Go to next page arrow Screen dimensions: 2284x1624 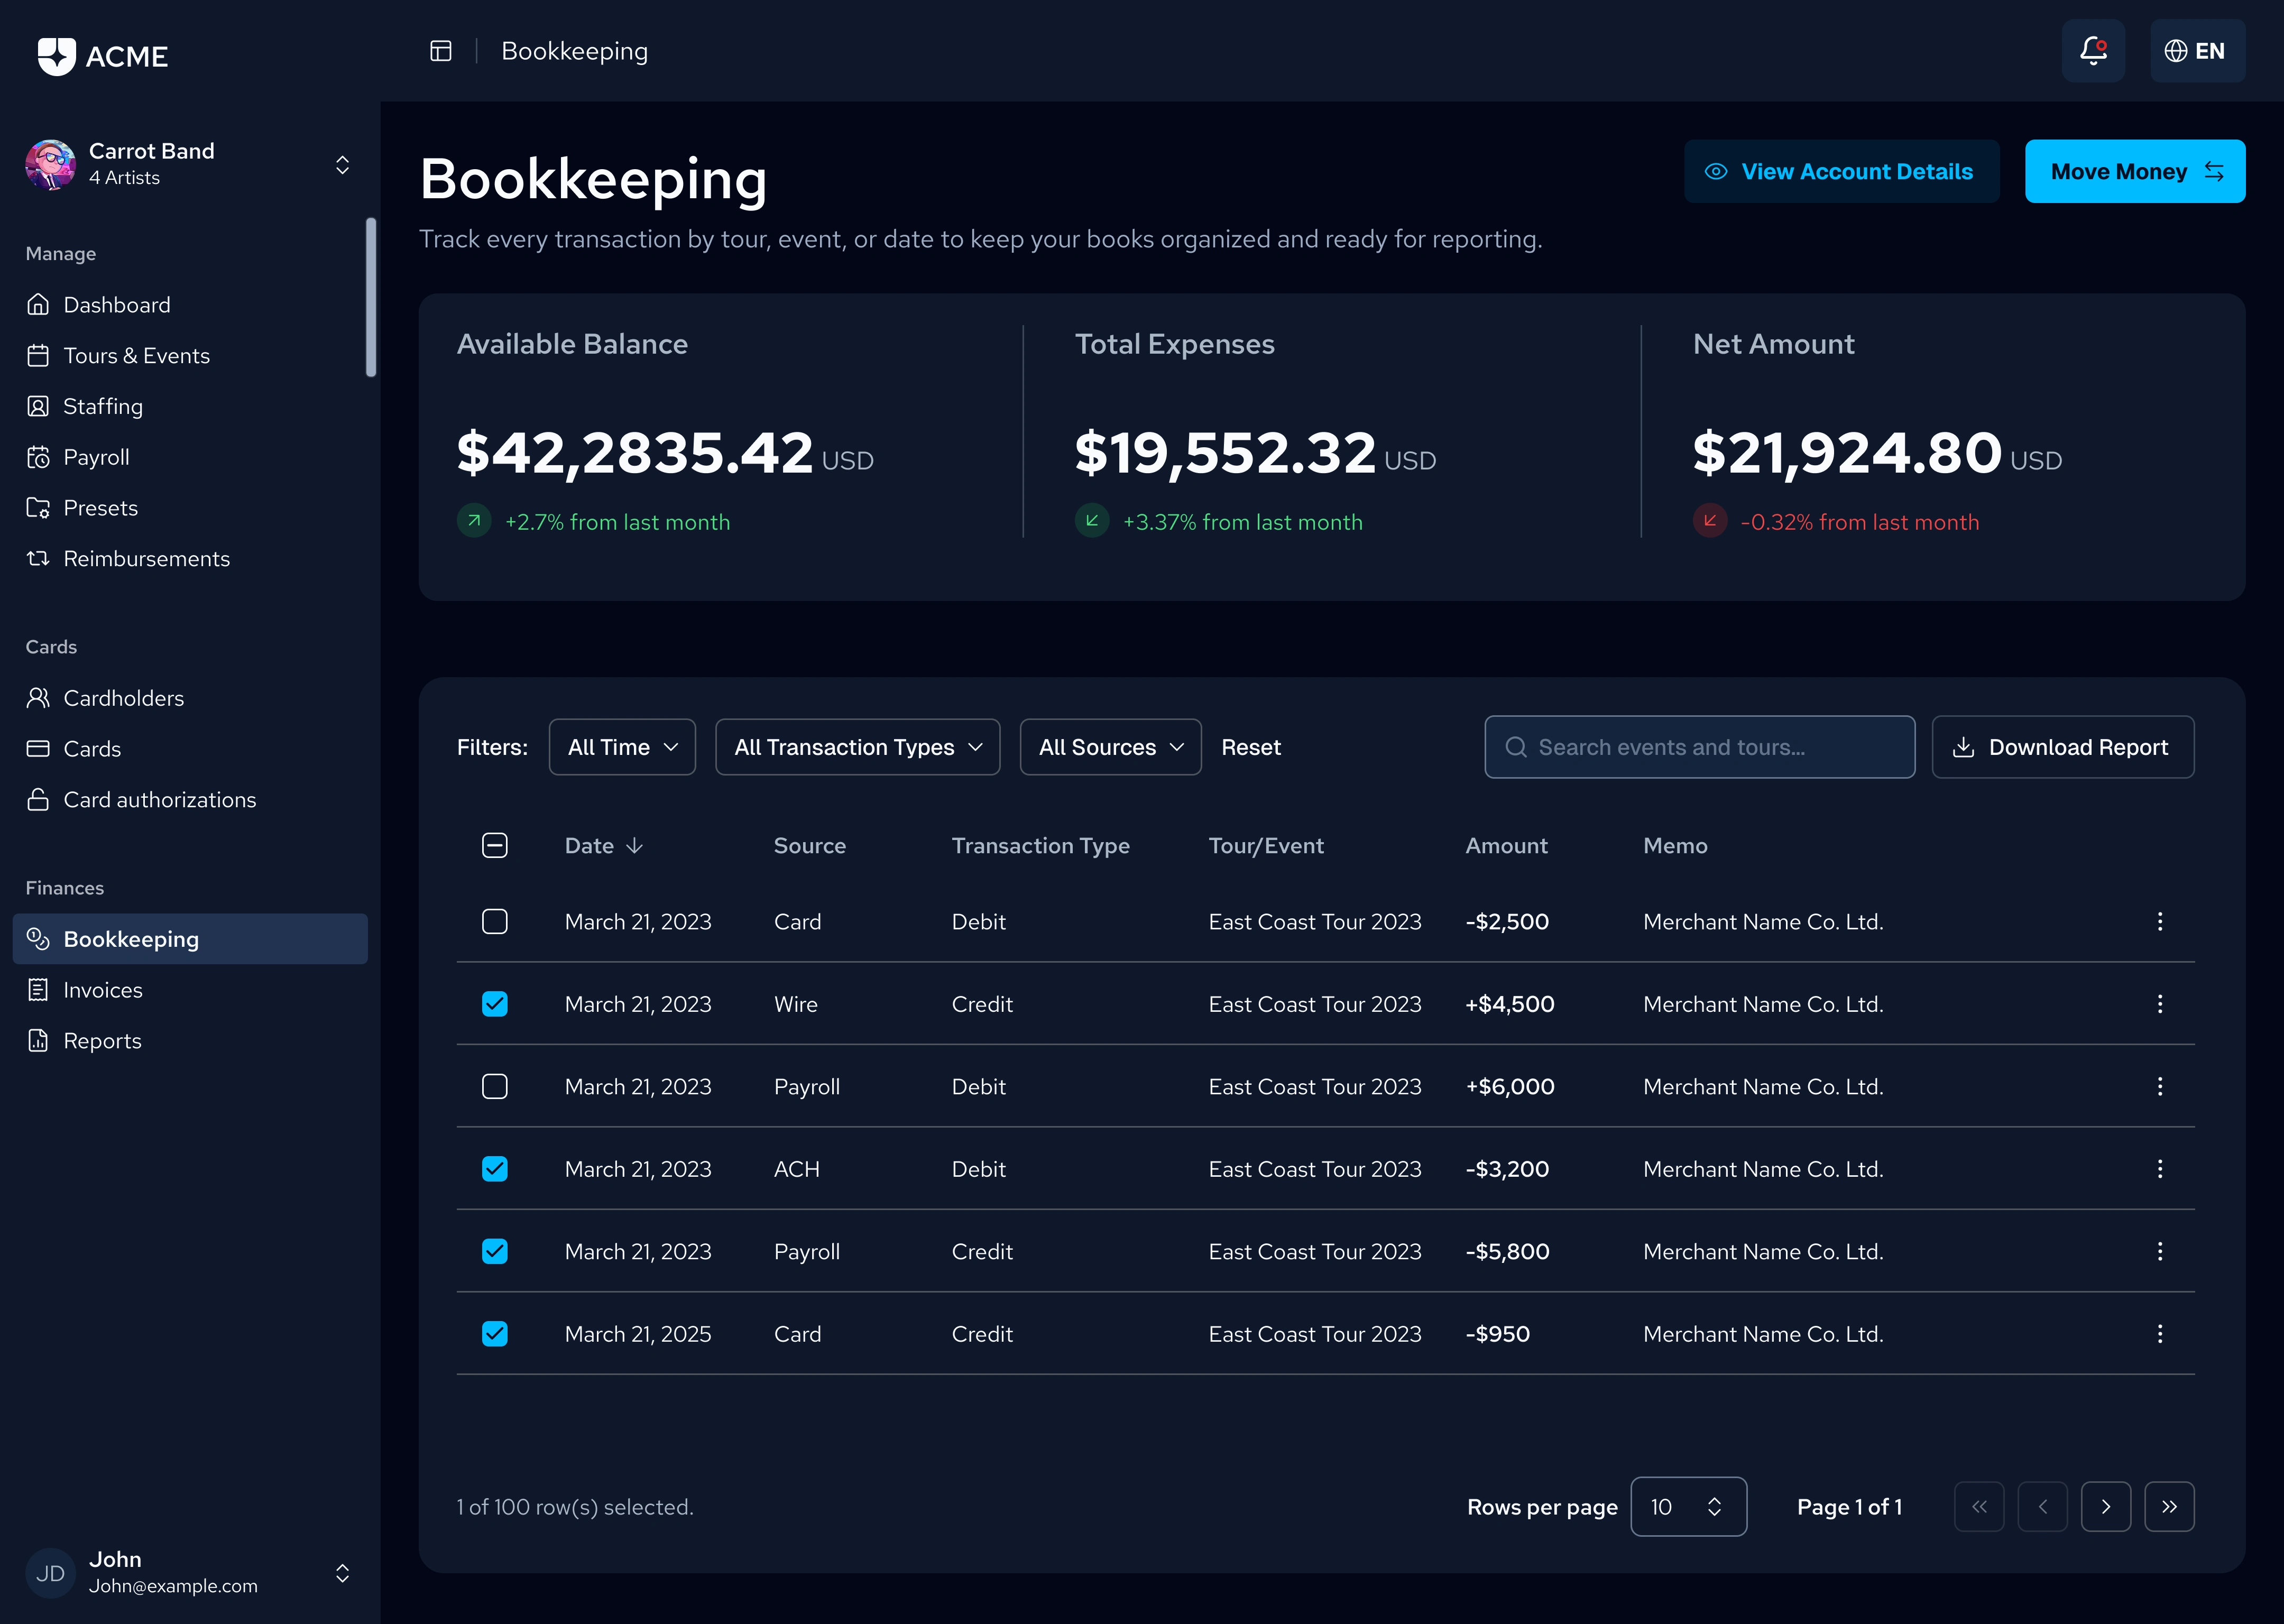point(2105,1507)
